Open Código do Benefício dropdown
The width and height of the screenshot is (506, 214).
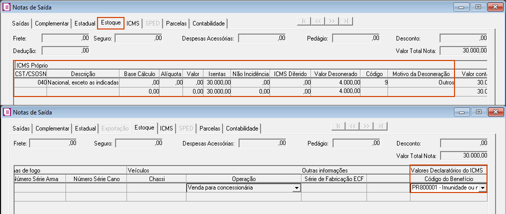pos(483,188)
